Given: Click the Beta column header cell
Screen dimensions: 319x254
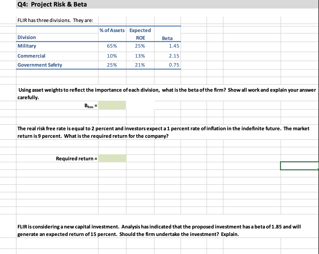Looking at the screenshot, I should coord(167,38).
